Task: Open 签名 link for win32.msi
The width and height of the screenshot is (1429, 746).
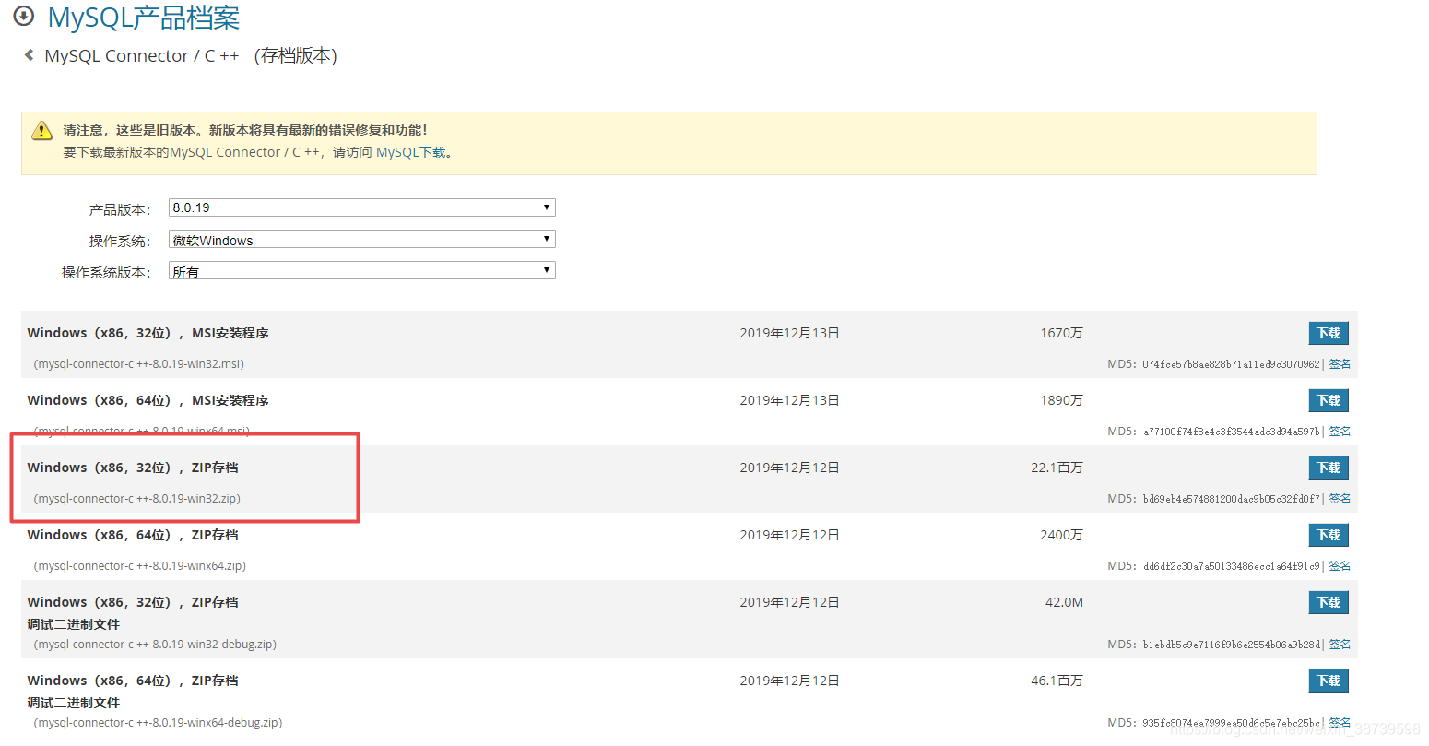Action: click(x=1340, y=364)
